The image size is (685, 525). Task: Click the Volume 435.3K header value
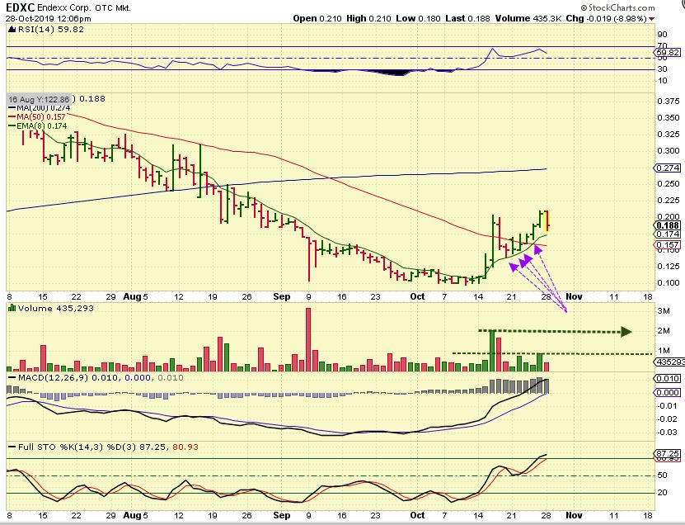click(x=528, y=18)
